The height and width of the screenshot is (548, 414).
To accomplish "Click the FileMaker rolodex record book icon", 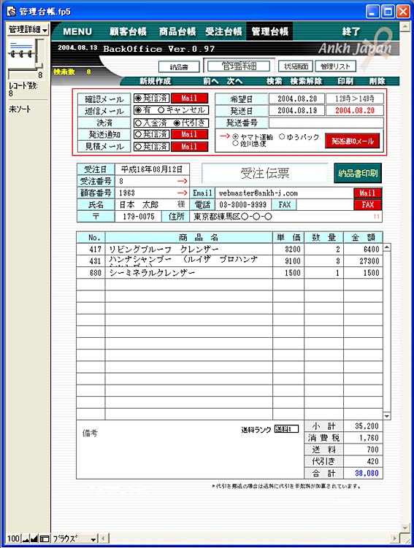I will 23,53.
